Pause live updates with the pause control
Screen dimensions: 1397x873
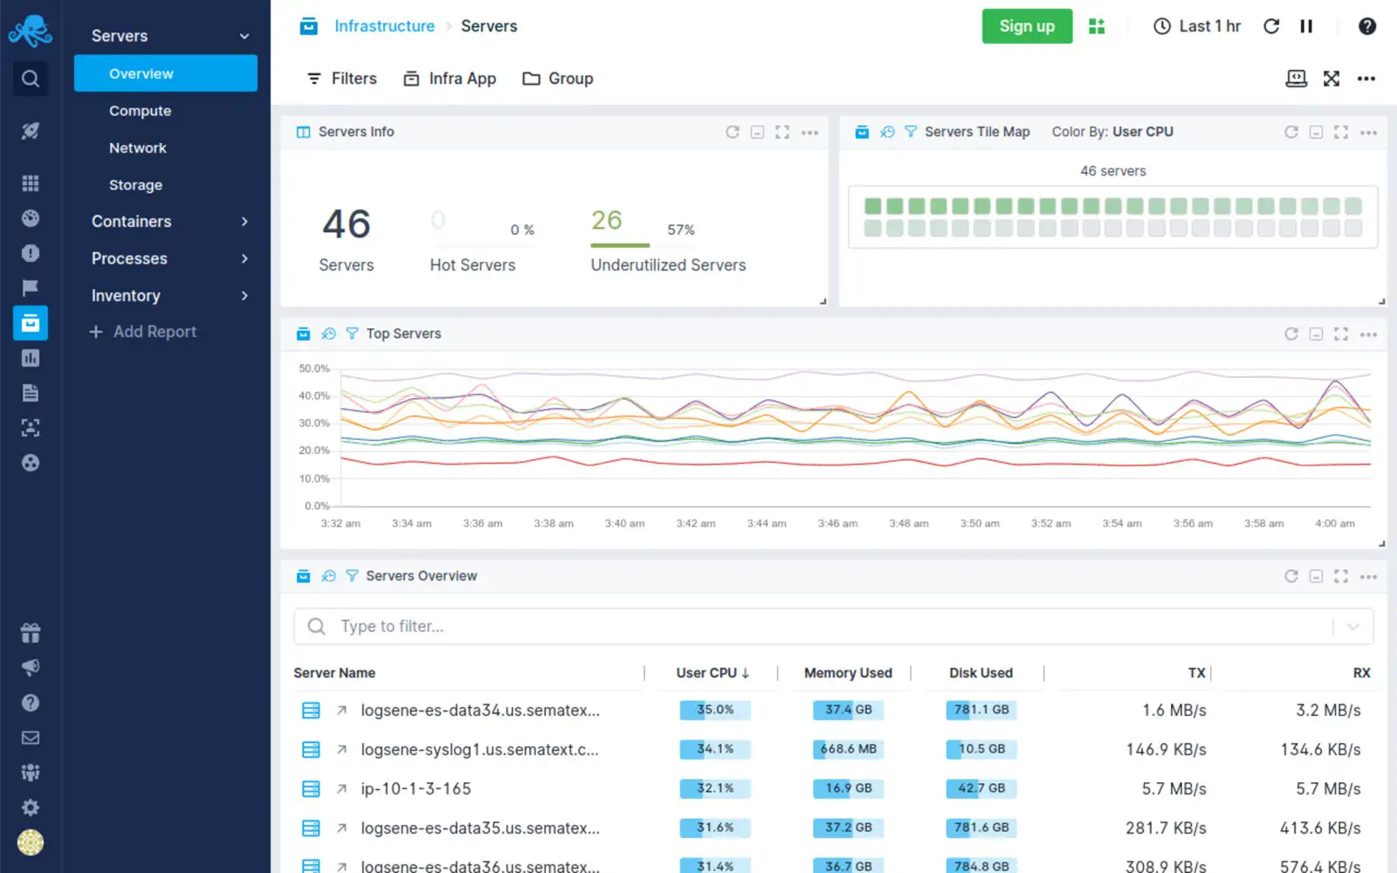[x=1306, y=26]
